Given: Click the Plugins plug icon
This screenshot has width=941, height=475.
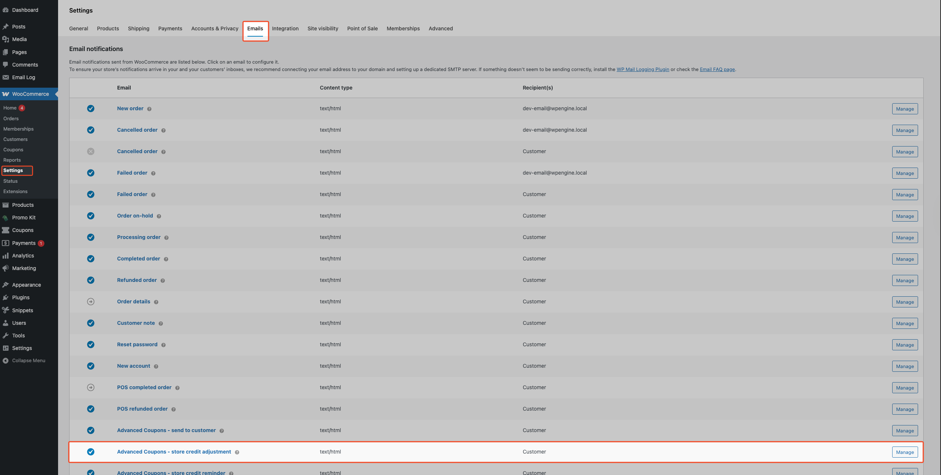Looking at the screenshot, I should click(x=6, y=297).
